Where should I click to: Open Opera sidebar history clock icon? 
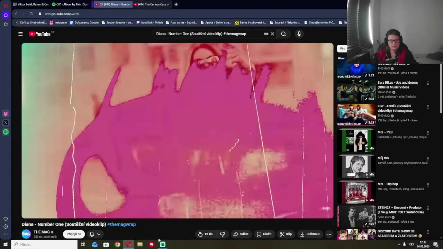click(6, 227)
